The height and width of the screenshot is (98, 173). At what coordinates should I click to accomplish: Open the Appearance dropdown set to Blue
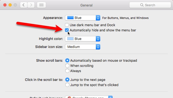83,18
